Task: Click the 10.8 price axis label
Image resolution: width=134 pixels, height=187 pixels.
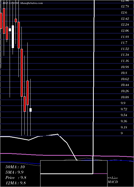Action: coord(124,73)
